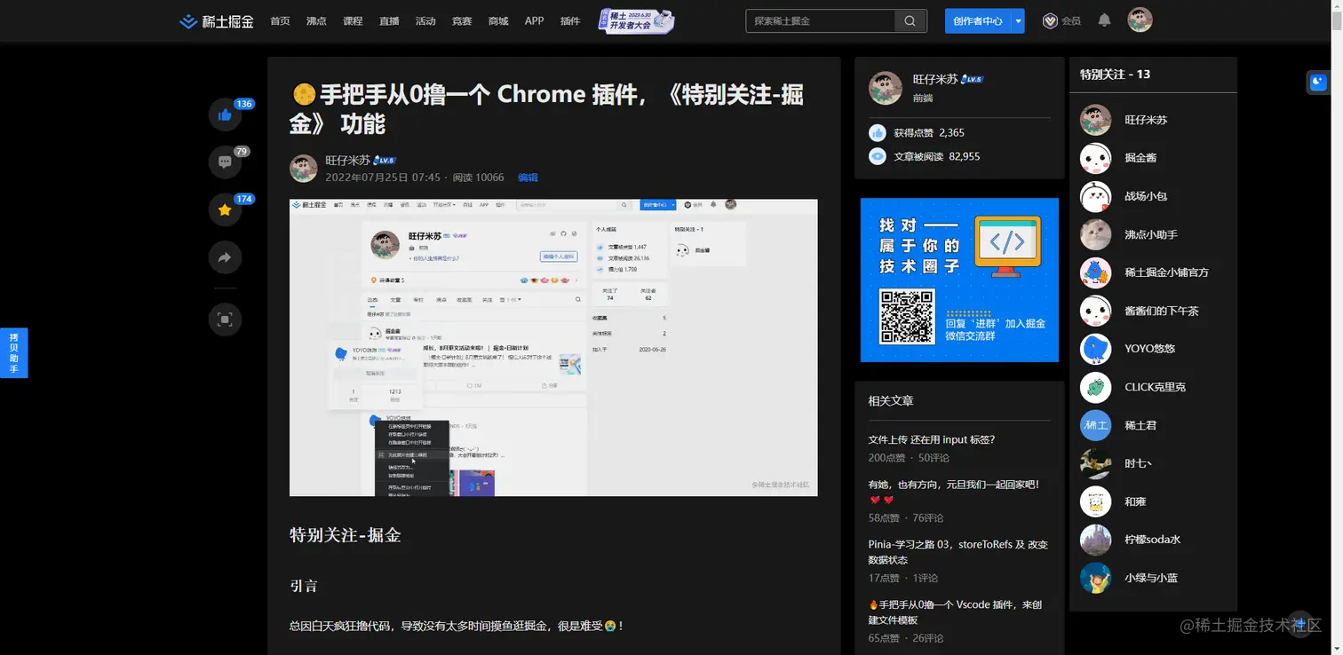The height and width of the screenshot is (655, 1343).
Task: Enter immersive reading mode icon
Action: 225,320
